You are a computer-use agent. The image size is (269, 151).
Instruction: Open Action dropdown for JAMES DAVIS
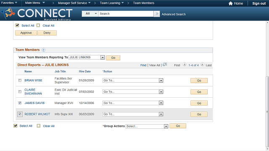coord(133,103)
